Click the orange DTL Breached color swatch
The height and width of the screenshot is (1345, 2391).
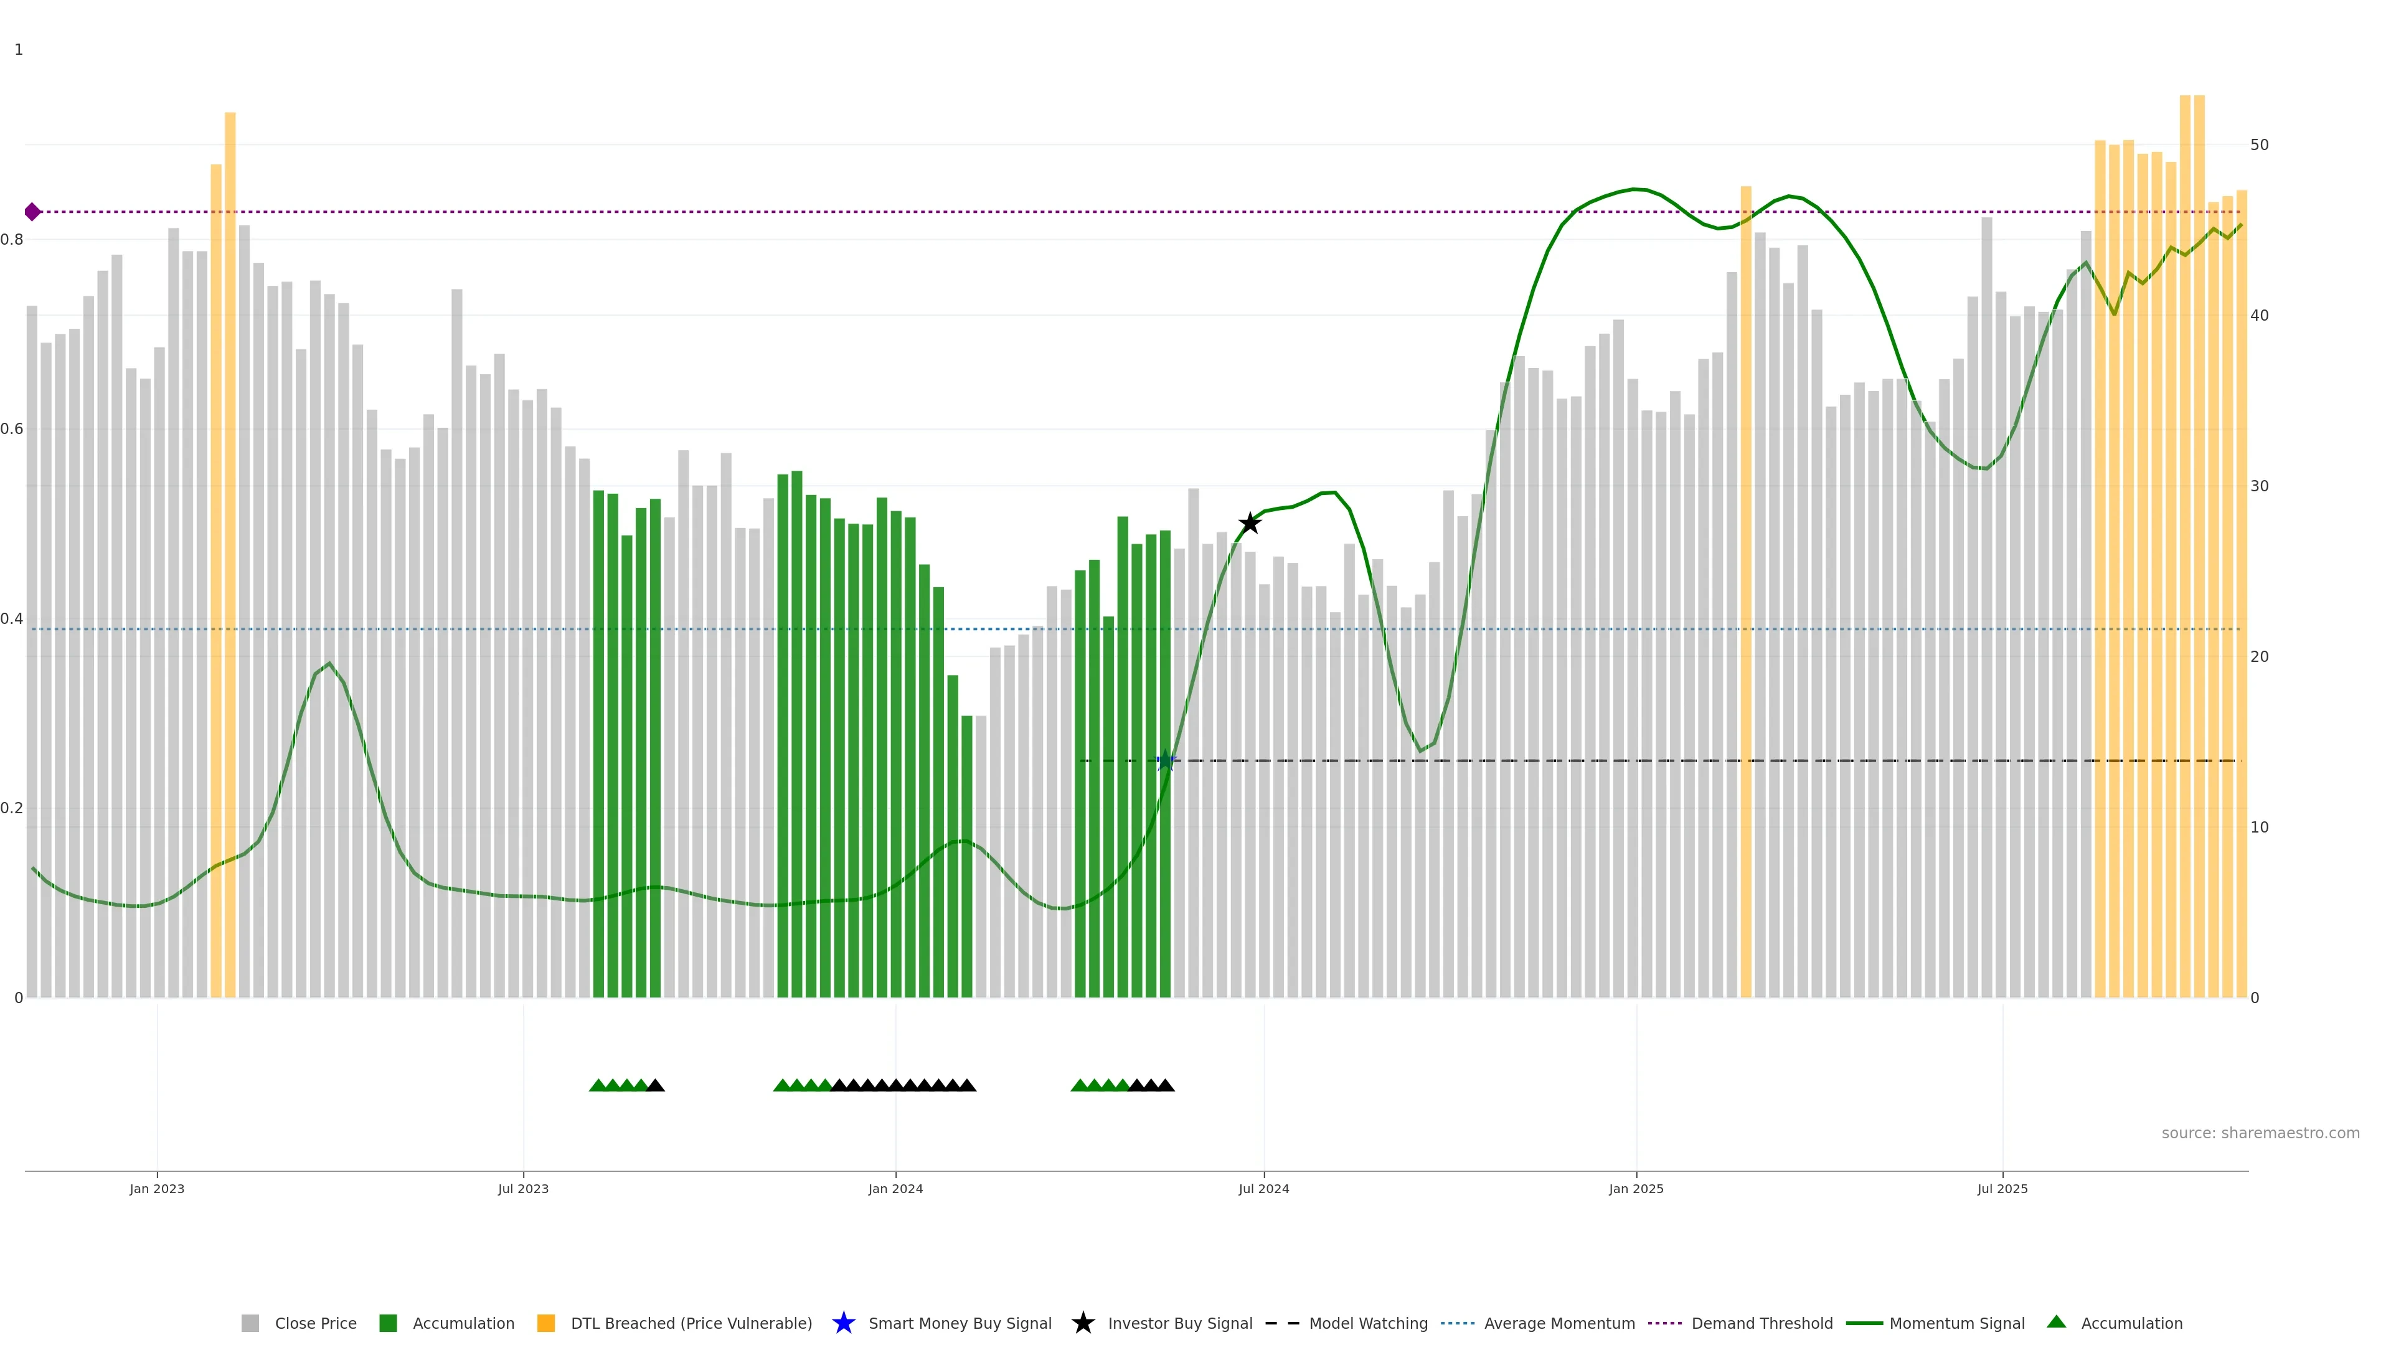pyautogui.click(x=546, y=1323)
